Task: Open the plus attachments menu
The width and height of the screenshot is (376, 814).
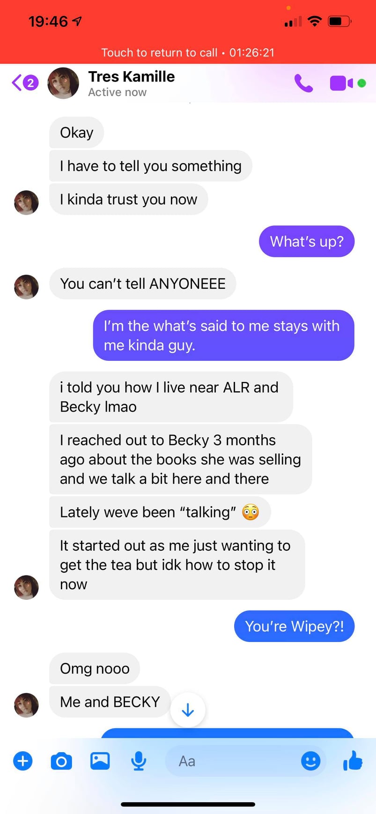Action: point(23,761)
